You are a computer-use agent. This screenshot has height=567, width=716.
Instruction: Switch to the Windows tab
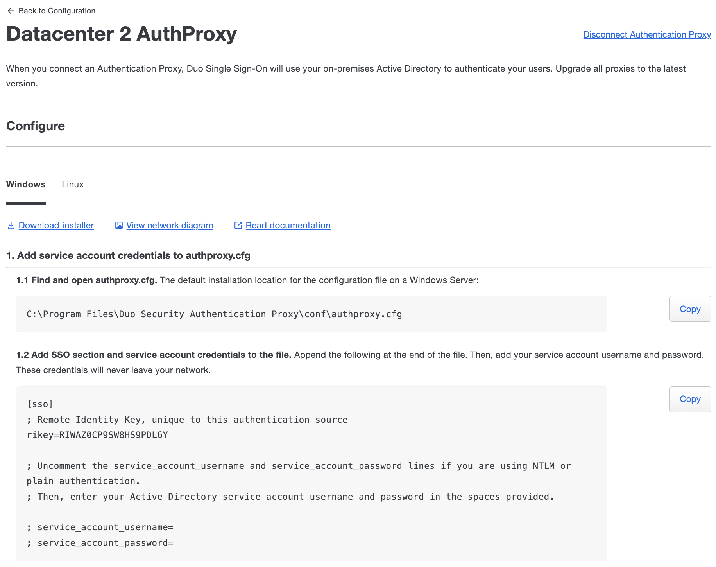coord(26,185)
